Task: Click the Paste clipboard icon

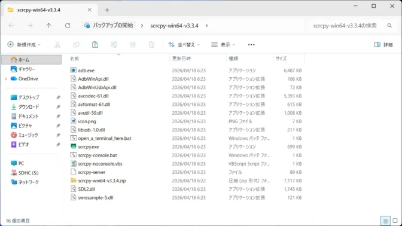Action: [95, 45]
